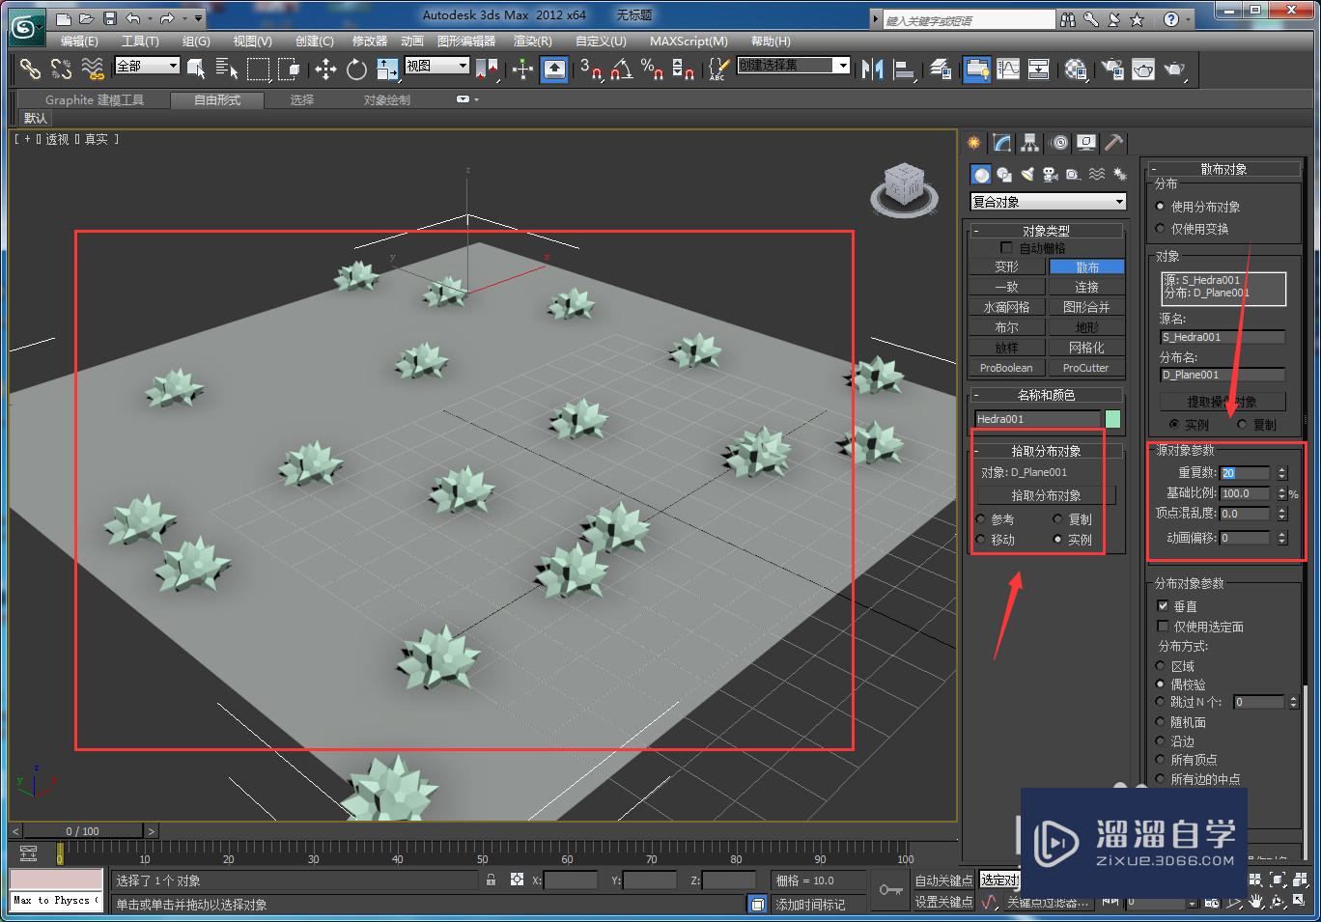Select the Shapes category icon

pos(1004,175)
